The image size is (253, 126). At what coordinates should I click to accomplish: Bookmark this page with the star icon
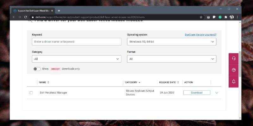[201, 17]
